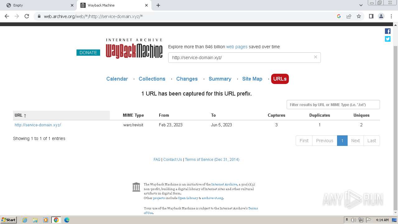Toggle browser side panel

pos(371,16)
